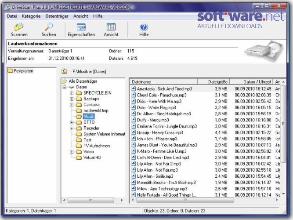Click the Alle Datenträger icon
This screenshot has width=293, height=220.
[x=65, y=81]
